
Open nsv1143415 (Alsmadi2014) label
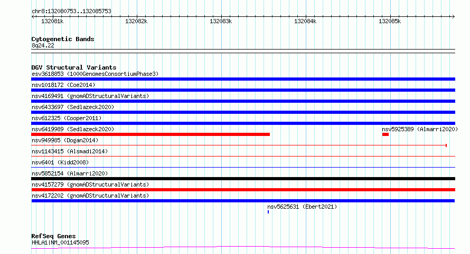coord(70,151)
